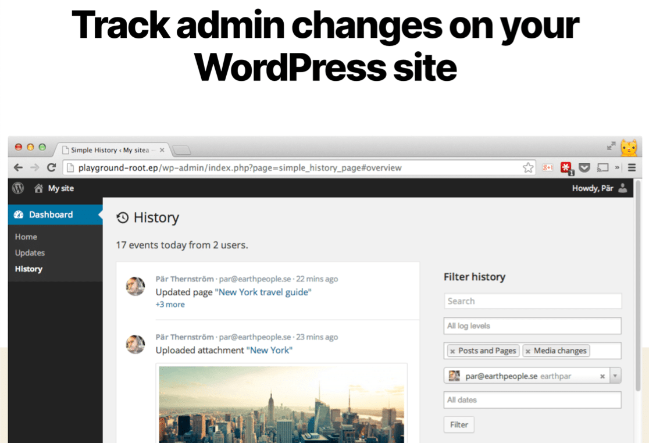The width and height of the screenshot is (649, 443).
Task: Click the page vertical scrollbar
Action: 638,285
